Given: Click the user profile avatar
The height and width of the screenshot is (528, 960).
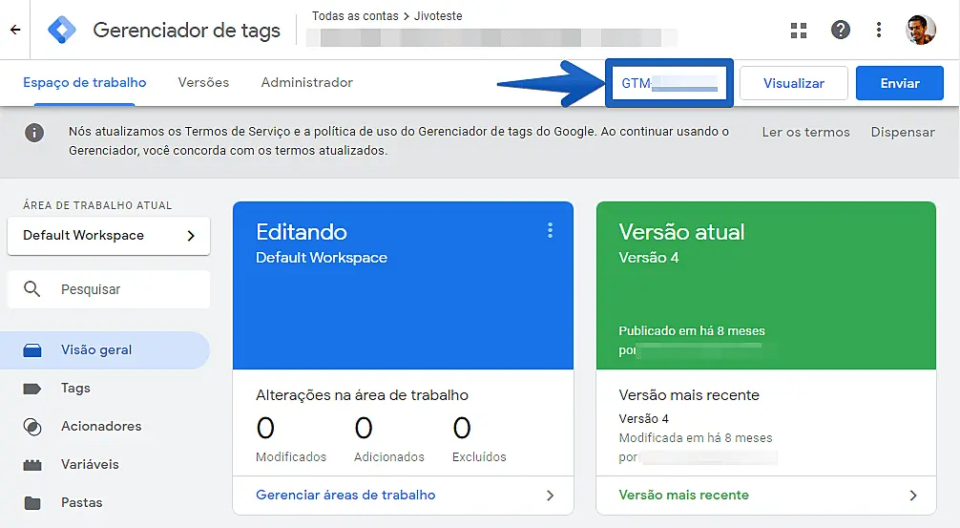Looking at the screenshot, I should pos(920,30).
